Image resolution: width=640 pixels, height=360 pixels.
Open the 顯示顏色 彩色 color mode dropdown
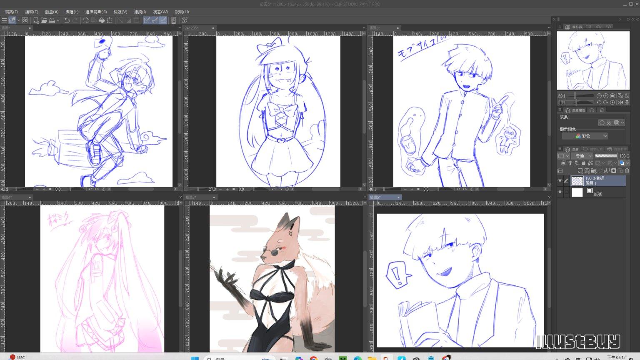coord(585,136)
